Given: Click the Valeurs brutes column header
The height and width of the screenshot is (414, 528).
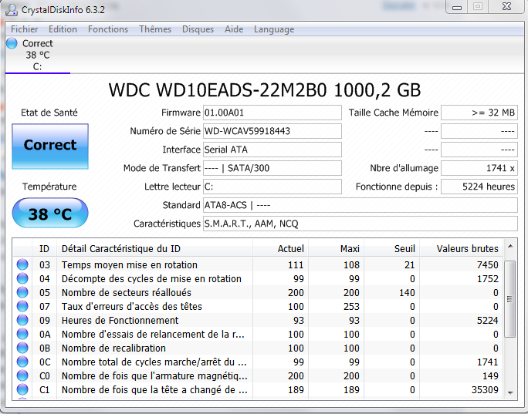Looking at the screenshot, I should [x=461, y=249].
